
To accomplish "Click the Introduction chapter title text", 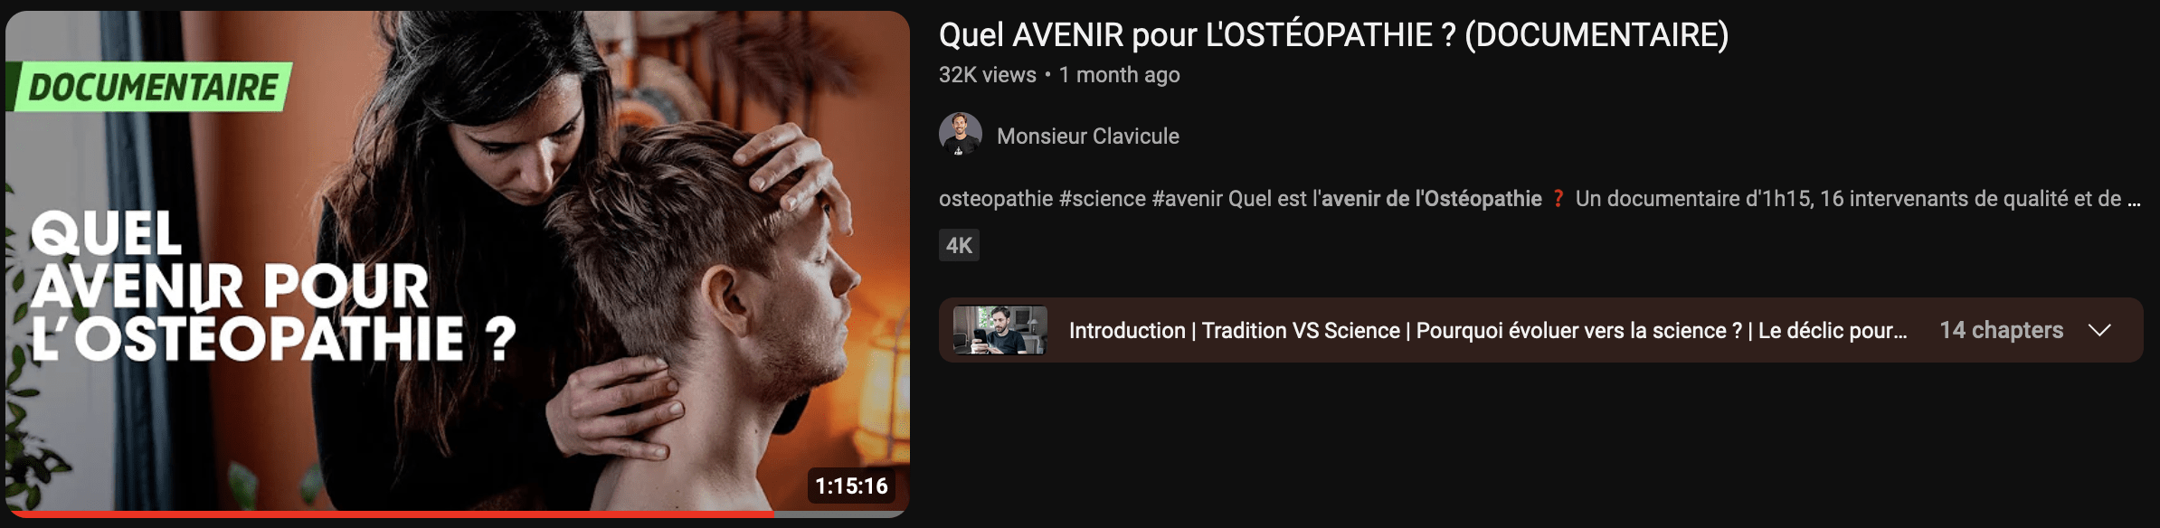I will point(1127,330).
